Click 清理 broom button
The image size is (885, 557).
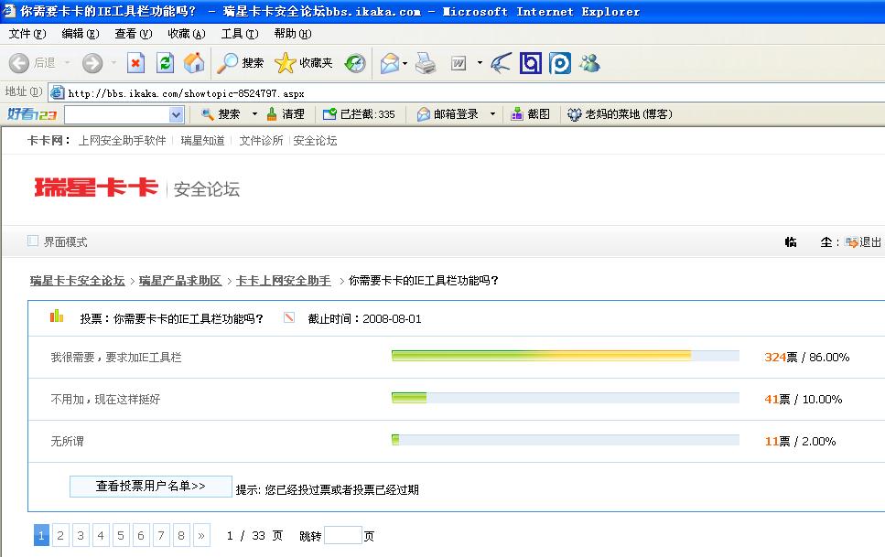pyautogui.click(x=286, y=114)
